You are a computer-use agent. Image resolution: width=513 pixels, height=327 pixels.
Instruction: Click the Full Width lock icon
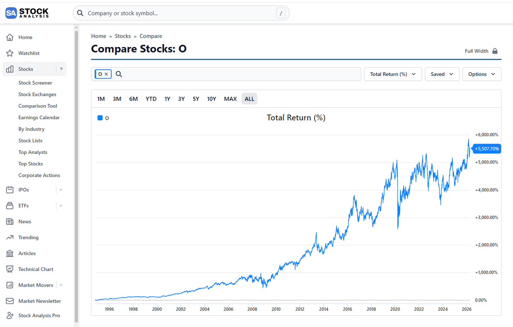[495, 51]
